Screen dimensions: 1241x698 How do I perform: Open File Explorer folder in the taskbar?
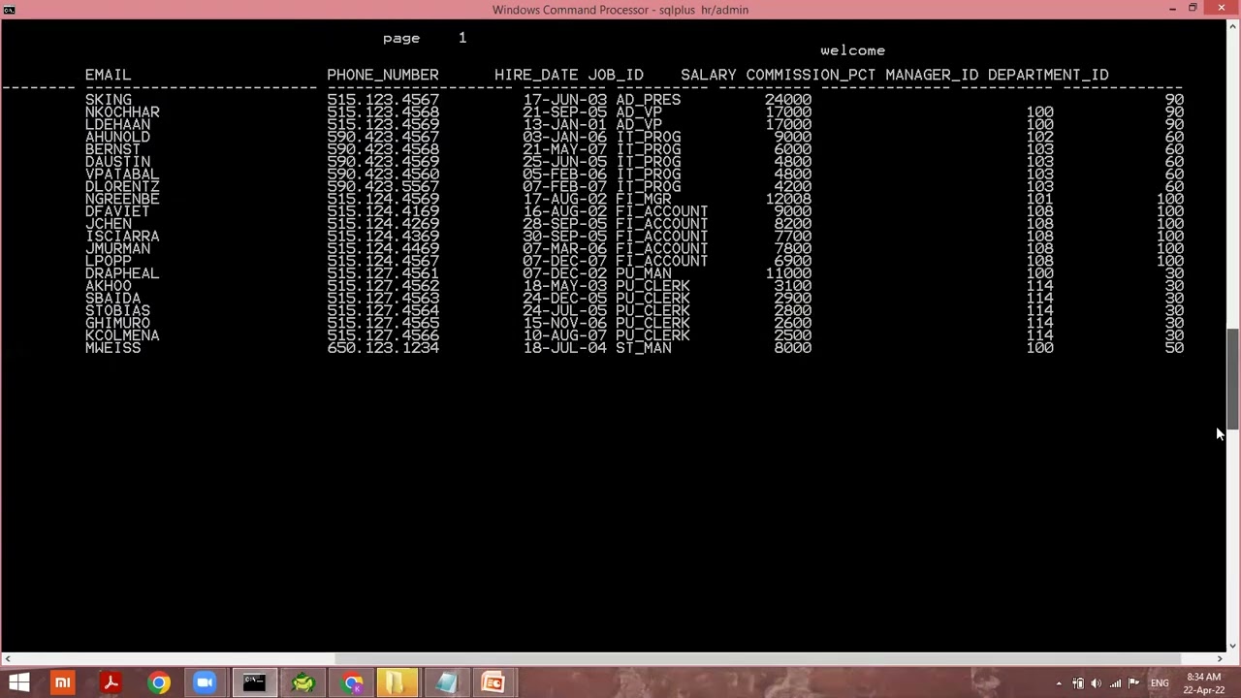397,682
